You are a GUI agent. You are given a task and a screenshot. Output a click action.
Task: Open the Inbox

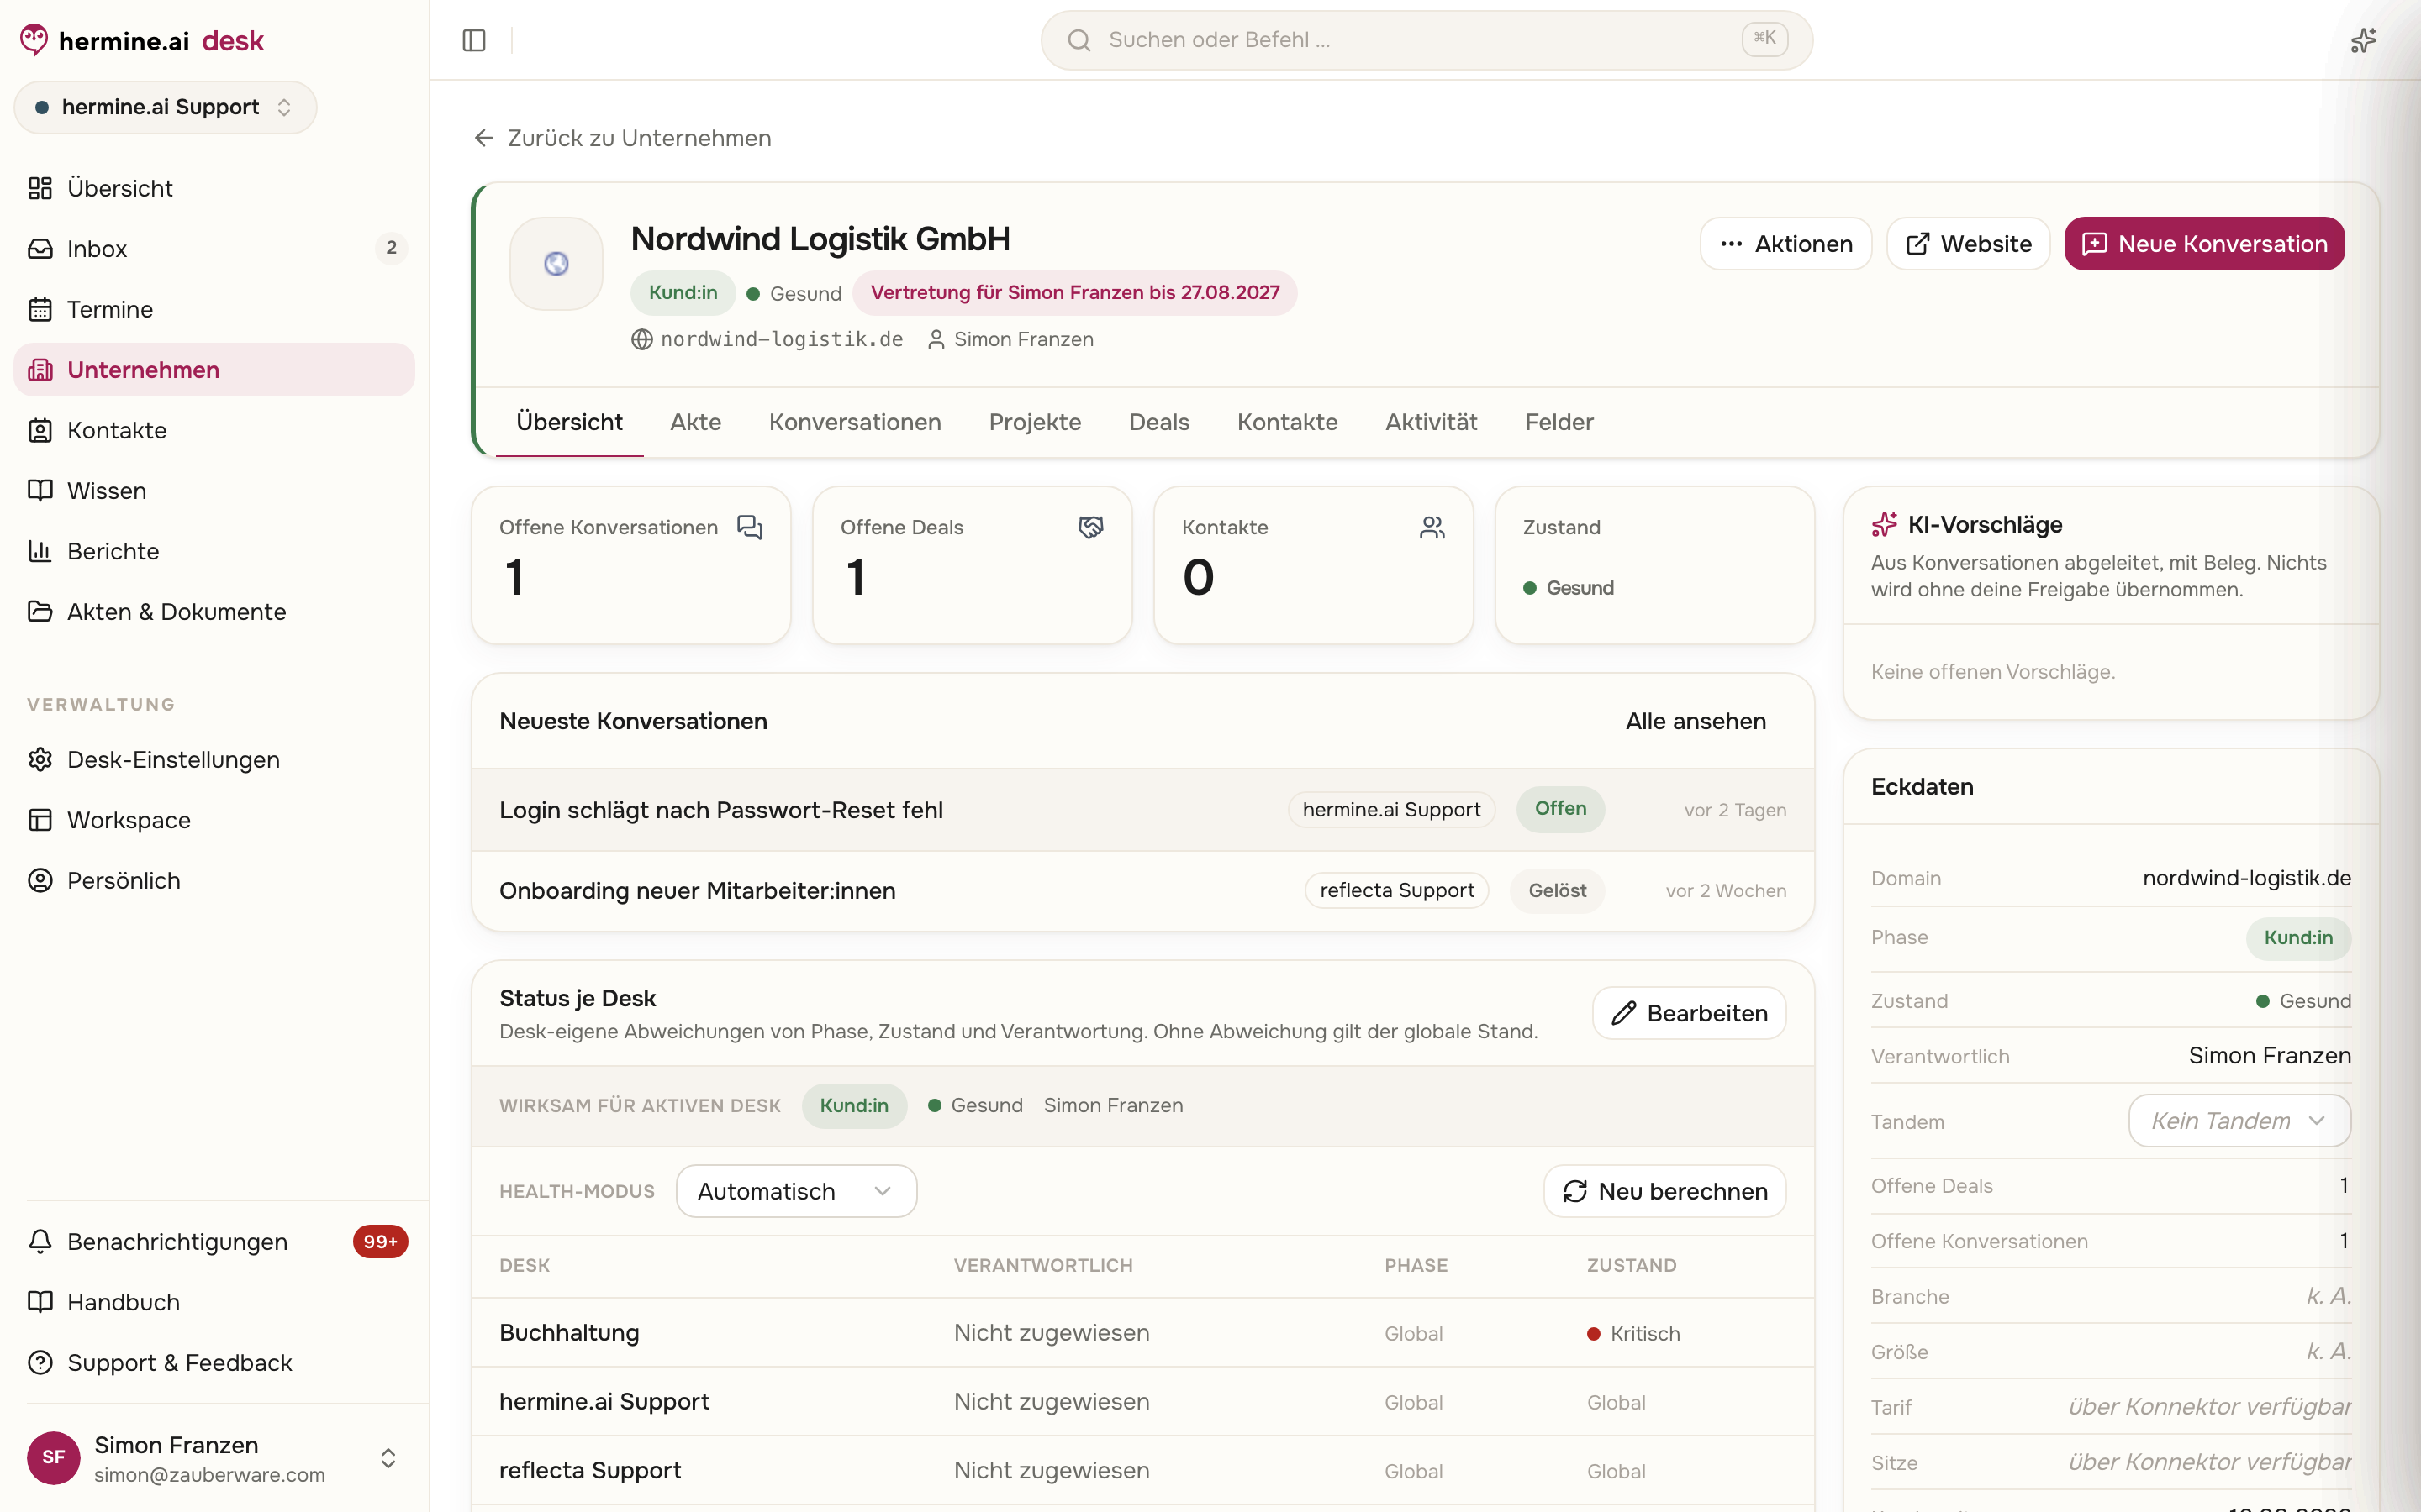click(x=214, y=248)
